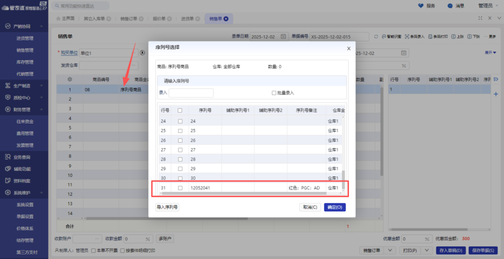
Task: Open 库存管理 in the sidebar
Action: pyautogui.click(x=25, y=62)
